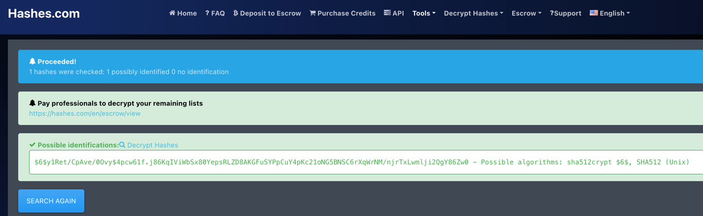Click inside the sha512crypt hash result field
This screenshot has height=216, width=703.
[x=362, y=162]
